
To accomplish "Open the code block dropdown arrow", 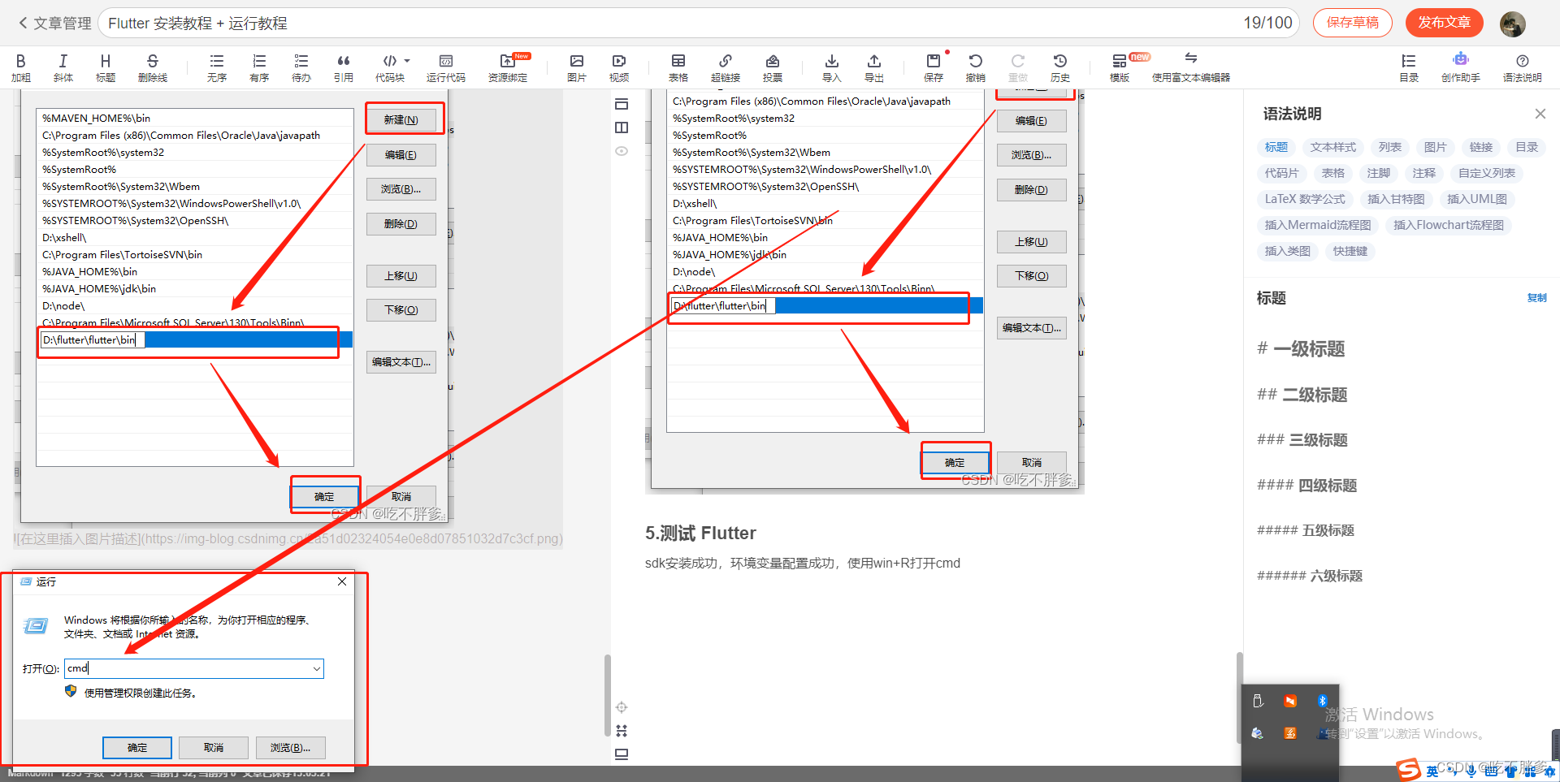I will (x=407, y=61).
